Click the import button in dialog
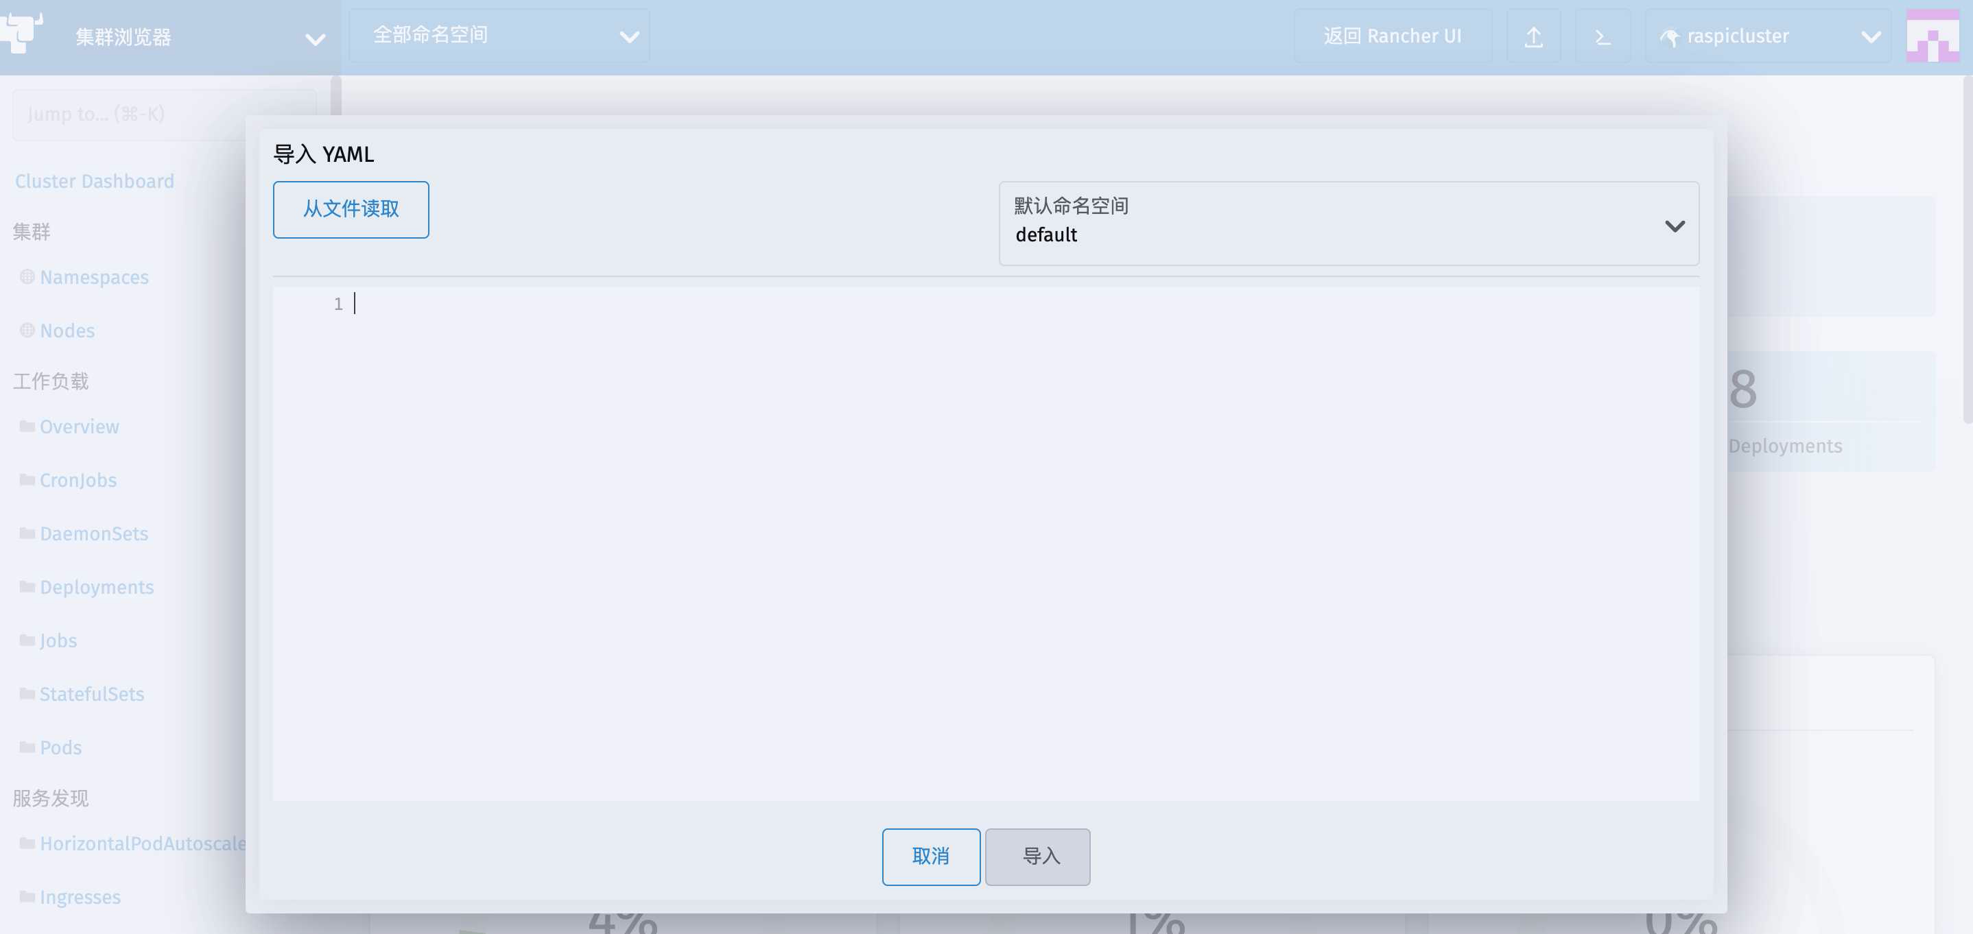 pos(1037,856)
